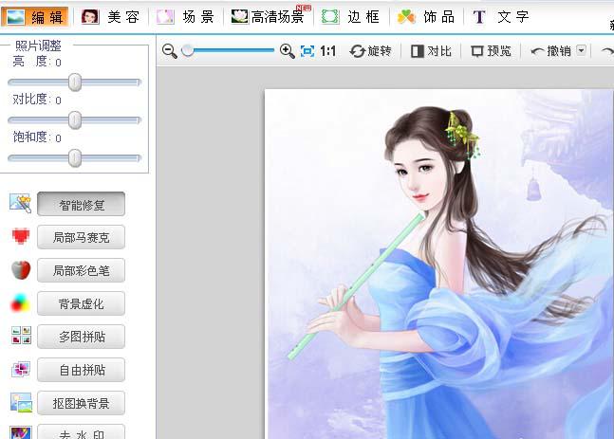This screenshot has width=614, height=439.
Task: Click the fit-to-screen icon
Action: 307,51
